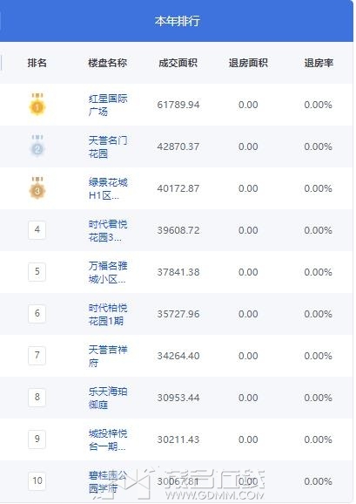Viewport: 356px width, 504px height.
Task: Open the 时代君悦花园3 property link
Action: click(108, 230)
